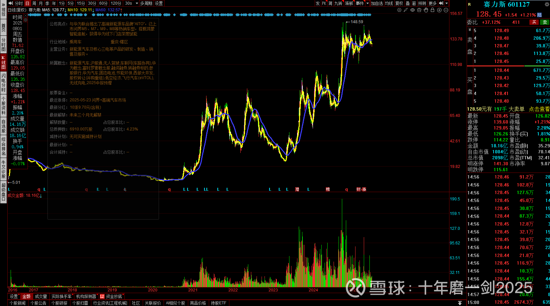Toggle the 叠 overlay button
This screenshot has height=306, width=550.
(408, 3)
